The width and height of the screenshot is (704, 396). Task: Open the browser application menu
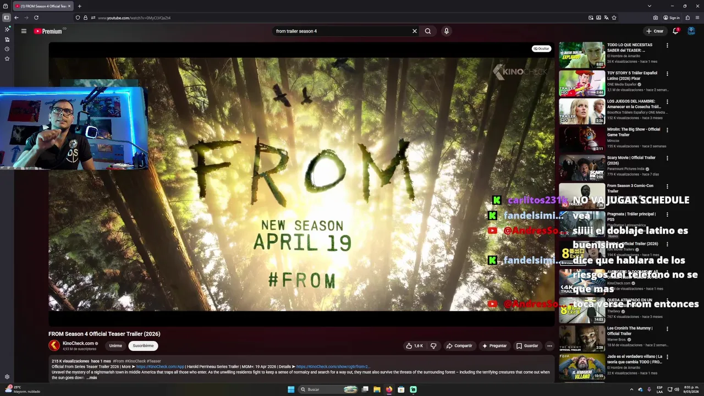(697, 18)
